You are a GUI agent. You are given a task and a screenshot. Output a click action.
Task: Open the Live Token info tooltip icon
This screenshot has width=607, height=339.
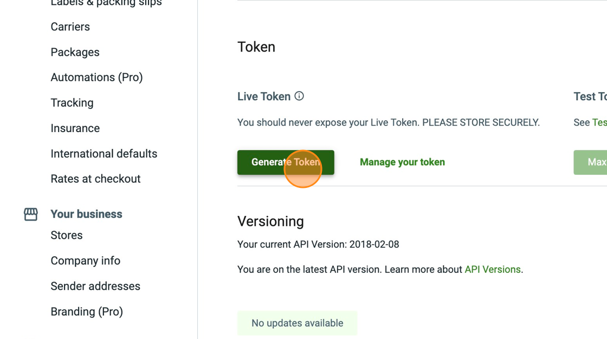click(x=299, y=96)
